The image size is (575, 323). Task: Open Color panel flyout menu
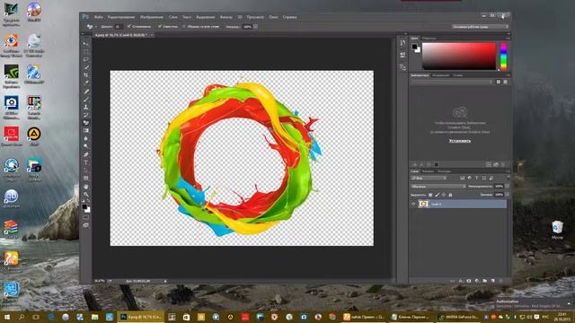click(508, 38)
